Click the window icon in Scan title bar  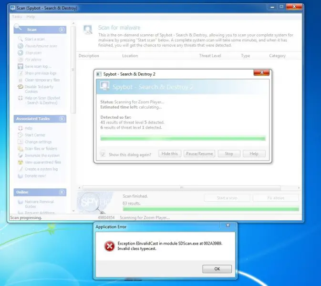[13, 8]
